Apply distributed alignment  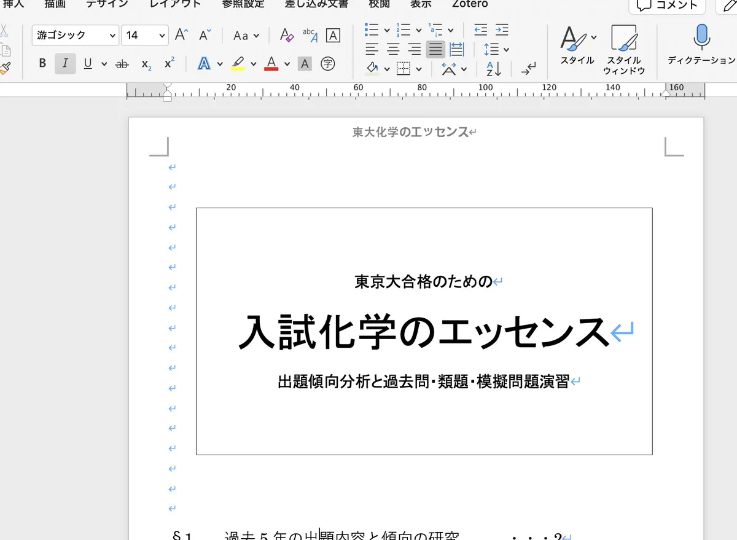pos(457,49)
